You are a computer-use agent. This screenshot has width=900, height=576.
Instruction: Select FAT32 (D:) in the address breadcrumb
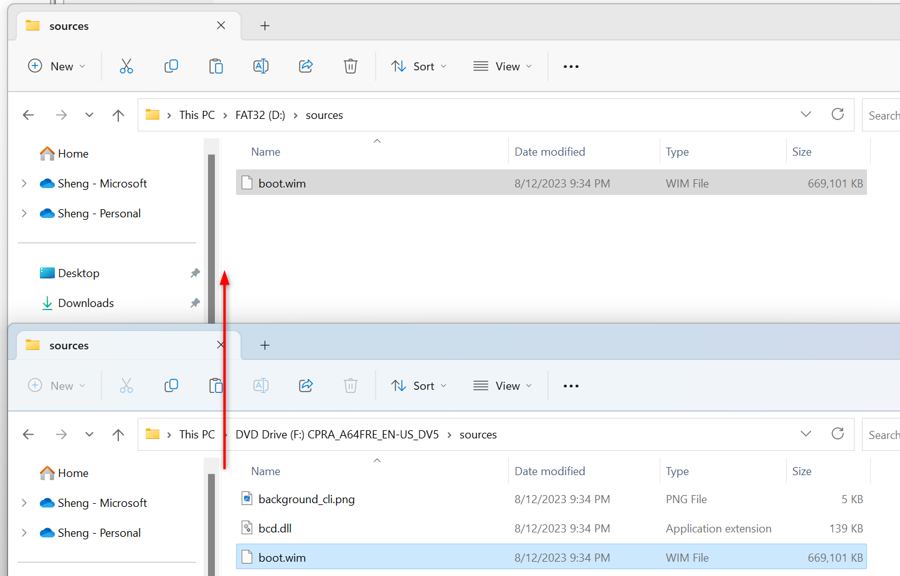pyautogui.click(x=260, y=115)
